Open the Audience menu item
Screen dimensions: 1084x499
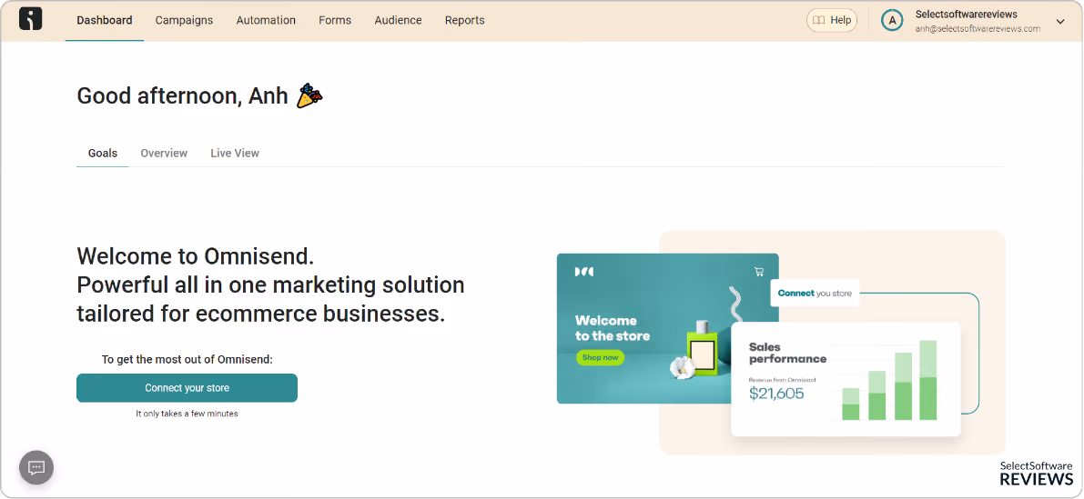(399, 21)
